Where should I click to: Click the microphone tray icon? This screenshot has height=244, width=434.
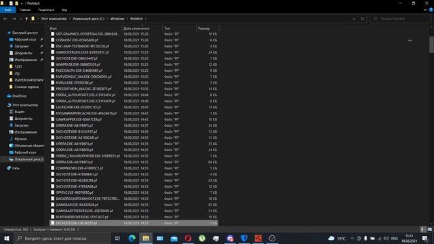coord(366,238)
